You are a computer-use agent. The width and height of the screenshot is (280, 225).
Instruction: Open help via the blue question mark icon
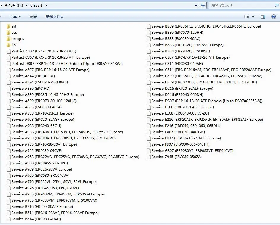(x=273, y=17)
